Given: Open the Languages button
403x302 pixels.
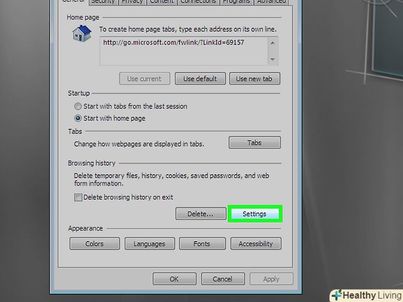Looking at the screenshot, I should point(149,243).
